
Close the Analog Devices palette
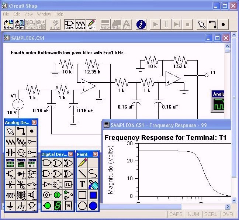pos(34,122)
